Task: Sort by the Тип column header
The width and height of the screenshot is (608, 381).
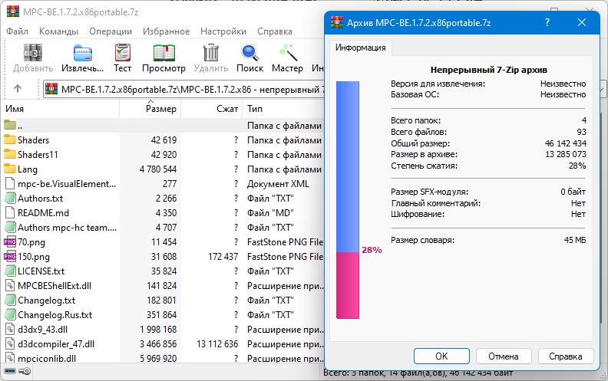Action: pyautogui.click(x=283, y=109)
